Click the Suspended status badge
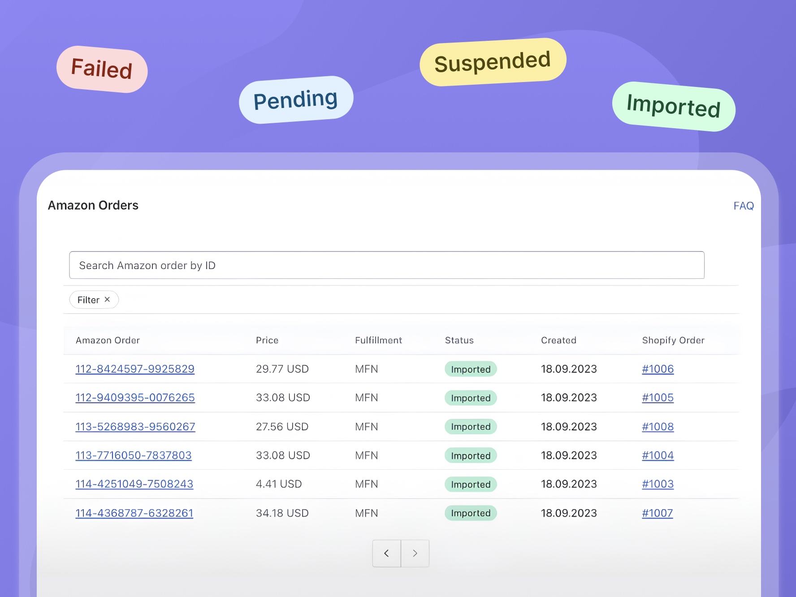 (x=493, y=62)
